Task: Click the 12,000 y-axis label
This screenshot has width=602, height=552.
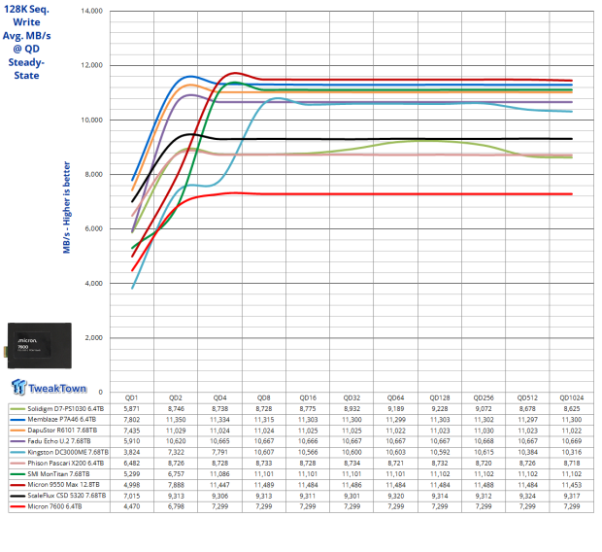Action: [92, 65]
